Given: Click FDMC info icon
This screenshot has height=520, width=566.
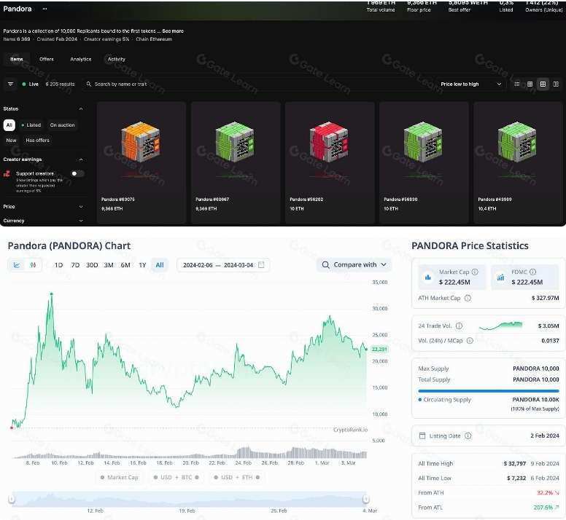Looking at the screenshot, I should coord(532,272).
